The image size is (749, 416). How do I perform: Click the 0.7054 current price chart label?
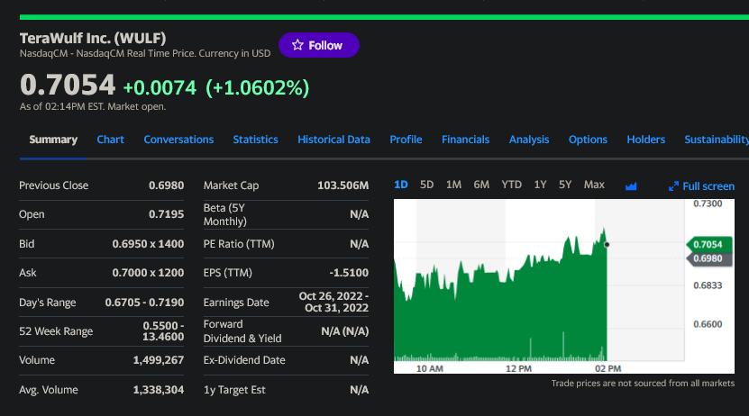click(x=707, y=244)
